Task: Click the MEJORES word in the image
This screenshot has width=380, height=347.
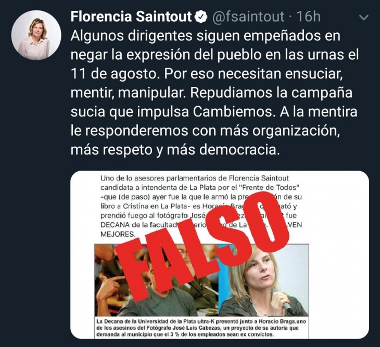Action: tap(118, 234)
